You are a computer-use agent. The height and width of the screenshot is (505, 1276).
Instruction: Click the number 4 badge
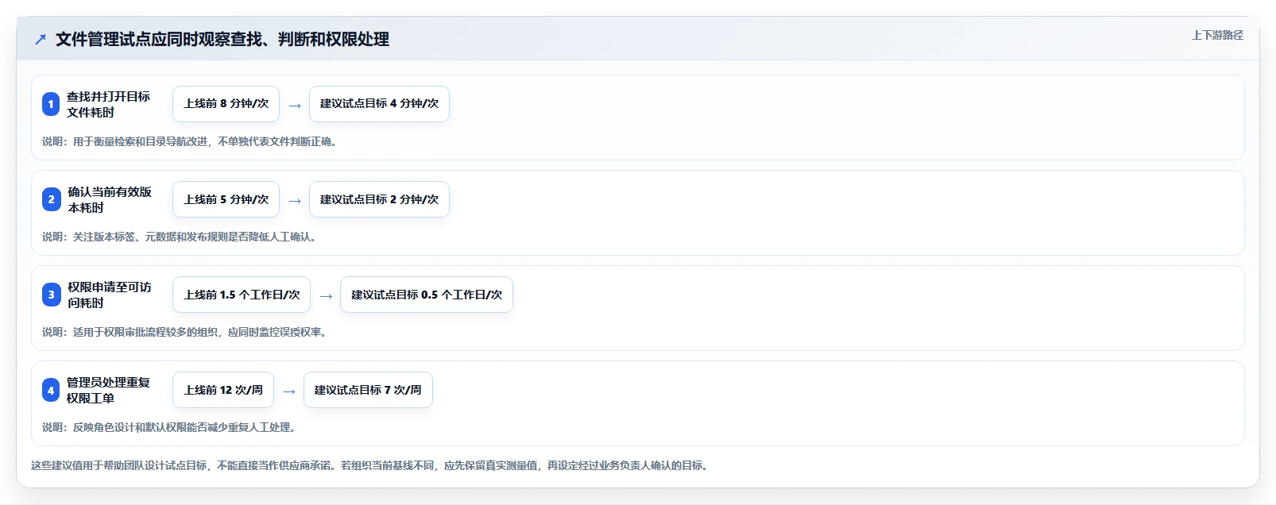pyautogui.click(x=51, y=390)
